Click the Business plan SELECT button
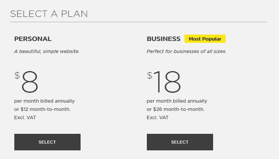 click(180, 142)
